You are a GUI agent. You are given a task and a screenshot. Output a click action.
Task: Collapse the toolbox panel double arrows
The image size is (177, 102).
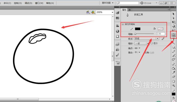click(175, 7)
